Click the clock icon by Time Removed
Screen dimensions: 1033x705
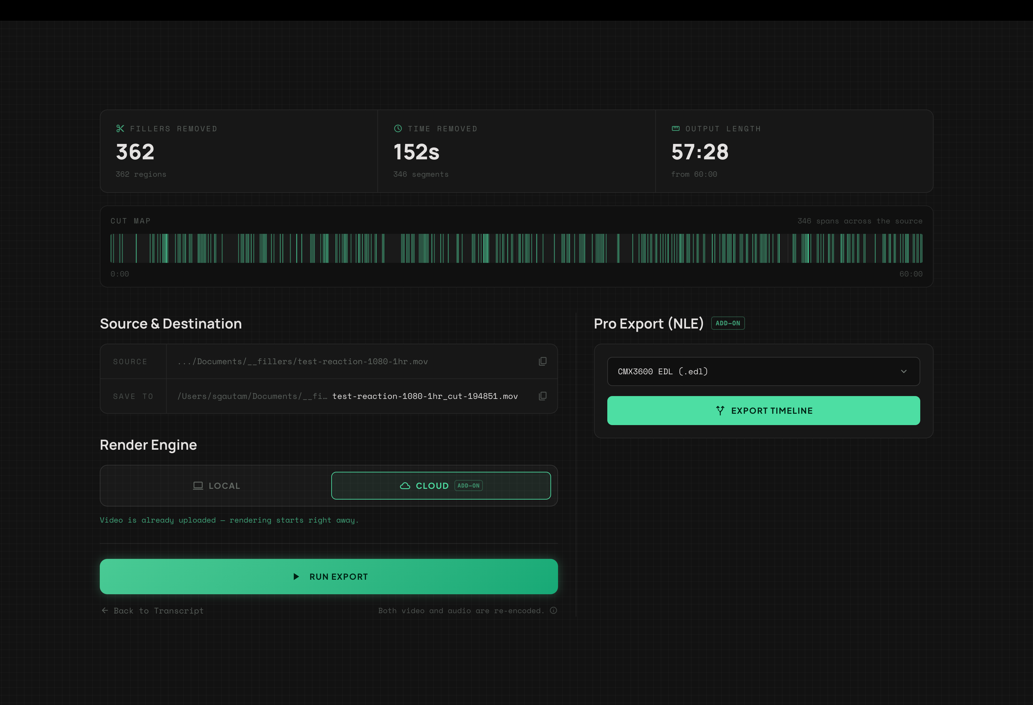(398, 128)
